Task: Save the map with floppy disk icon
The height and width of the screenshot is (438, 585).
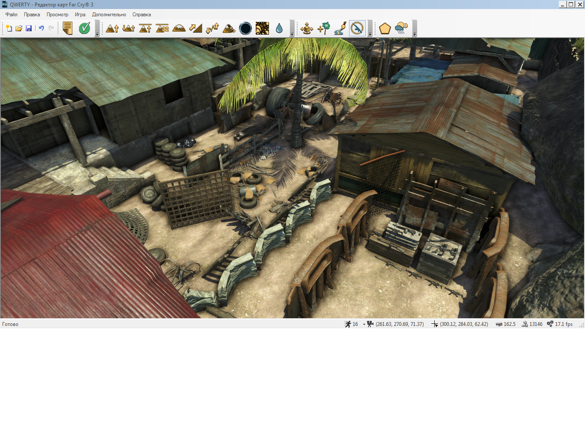Action: pos(29,28)
